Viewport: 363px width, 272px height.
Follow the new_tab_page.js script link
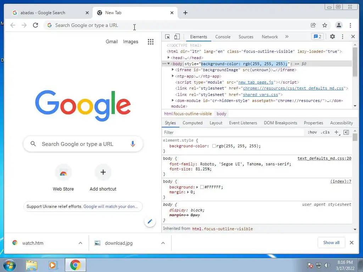click(256, 82)
